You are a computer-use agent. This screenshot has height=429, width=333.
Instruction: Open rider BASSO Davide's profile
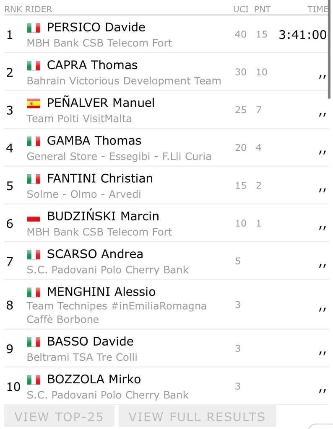point(90,341)
